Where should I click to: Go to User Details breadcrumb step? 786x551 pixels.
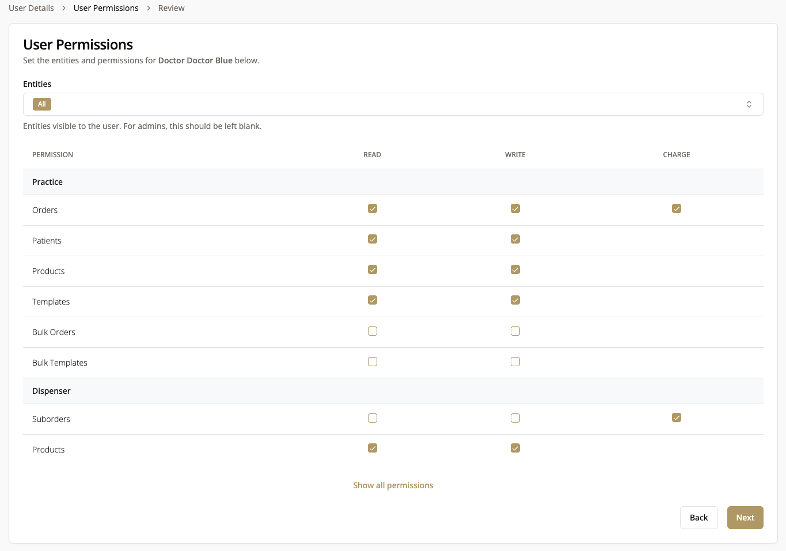(x=31, y=8)
